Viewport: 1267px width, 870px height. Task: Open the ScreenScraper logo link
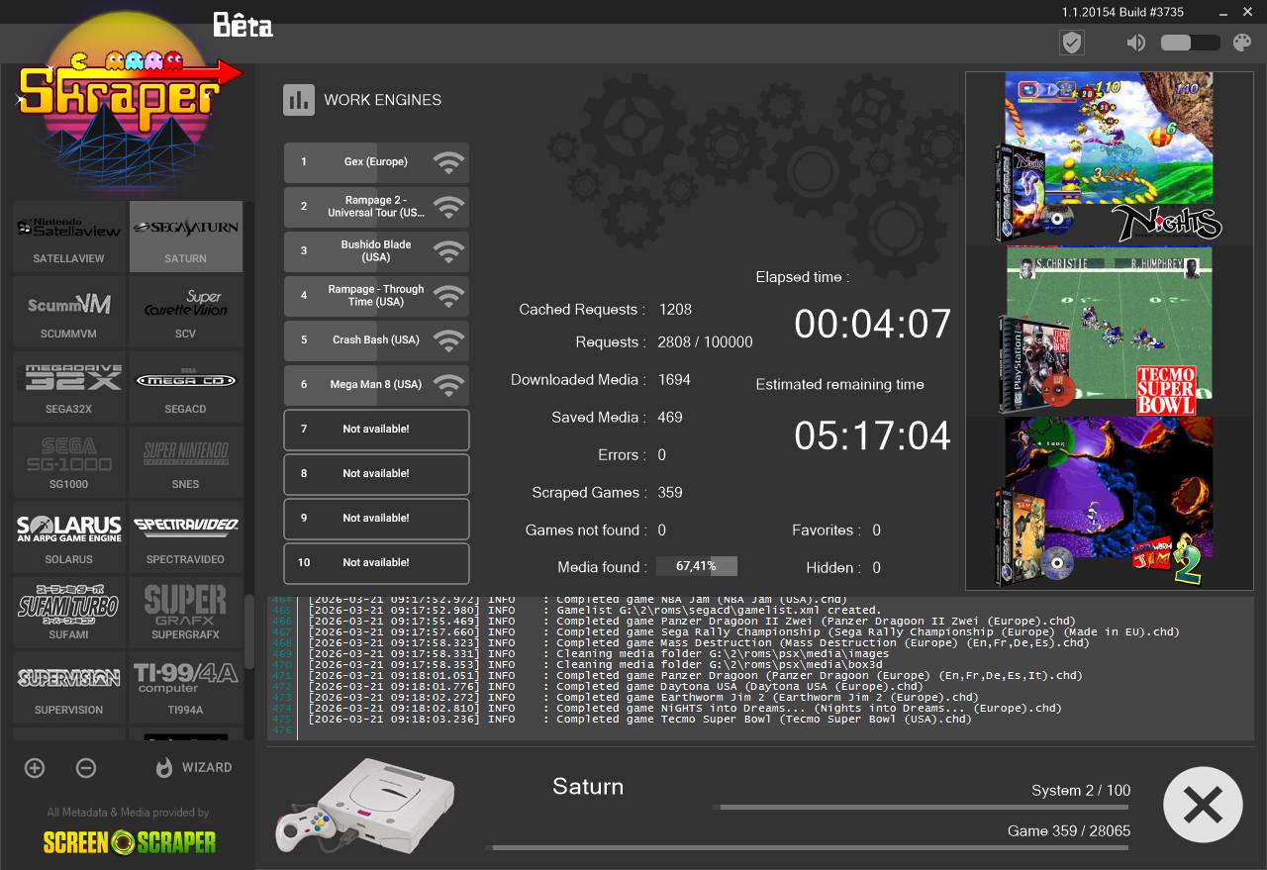(129, 842)
